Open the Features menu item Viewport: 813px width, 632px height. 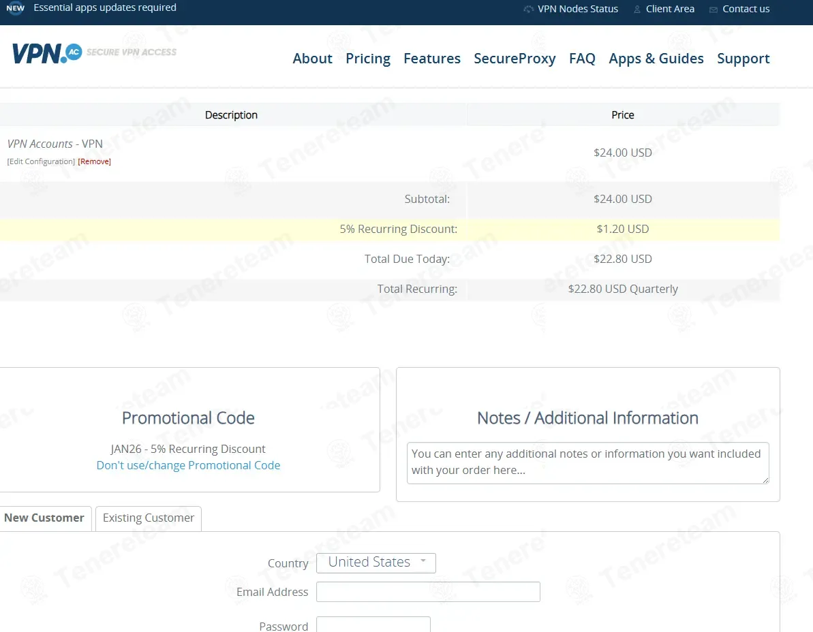click(432, 59)
